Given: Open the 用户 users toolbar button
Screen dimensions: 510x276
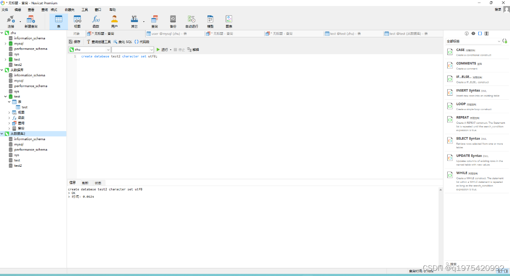Looking at the screenshot, I should pyautogui.click(x=114, y=21).
